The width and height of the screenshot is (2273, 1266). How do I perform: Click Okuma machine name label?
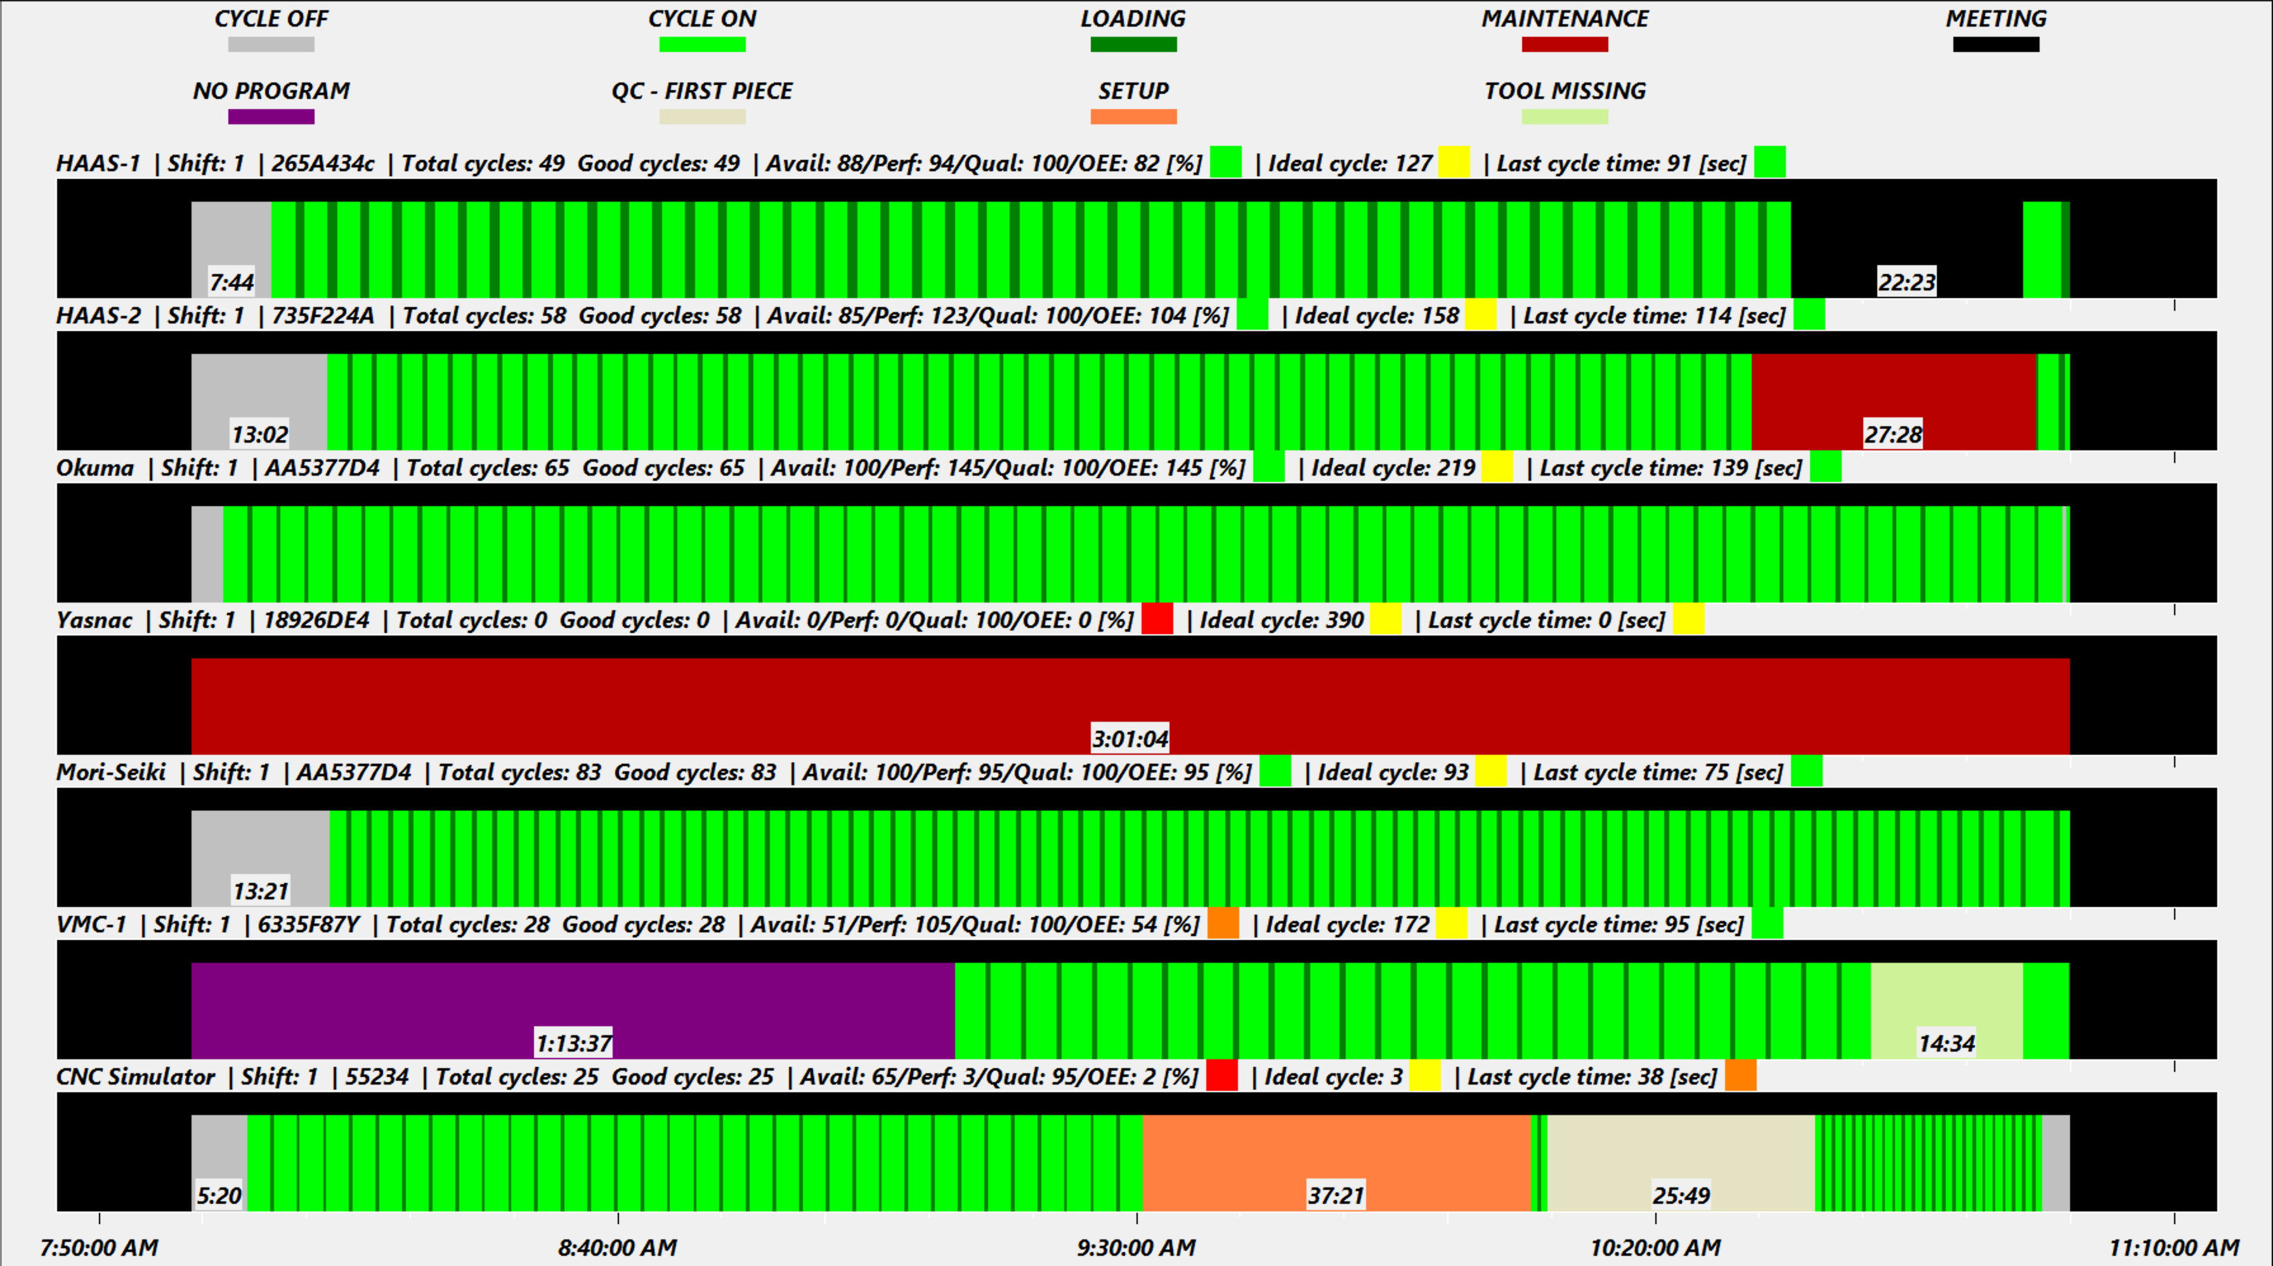point(94,467)
